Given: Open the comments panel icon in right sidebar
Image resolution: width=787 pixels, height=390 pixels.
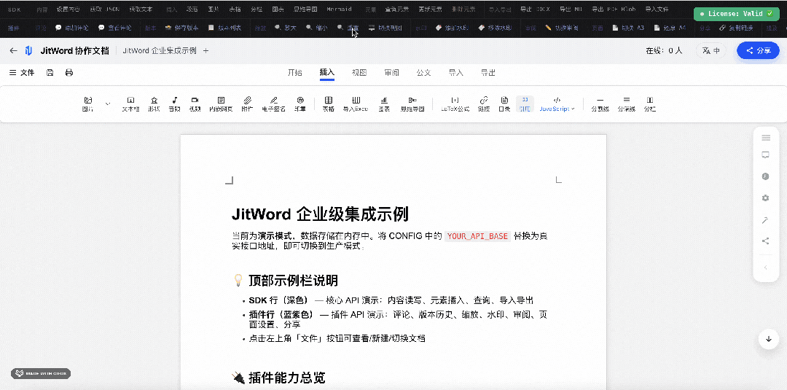Looking at the screenshot, I should (766, 155).
